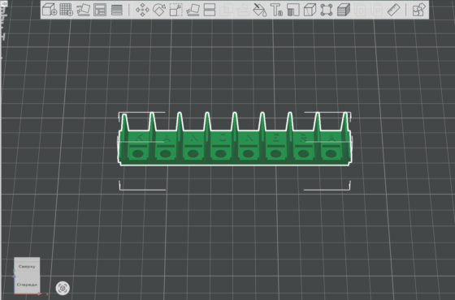Image resolution: width=455 pixels, height=300 pixels.
Task: Select the green terminal block model
Action: [235, 139]
